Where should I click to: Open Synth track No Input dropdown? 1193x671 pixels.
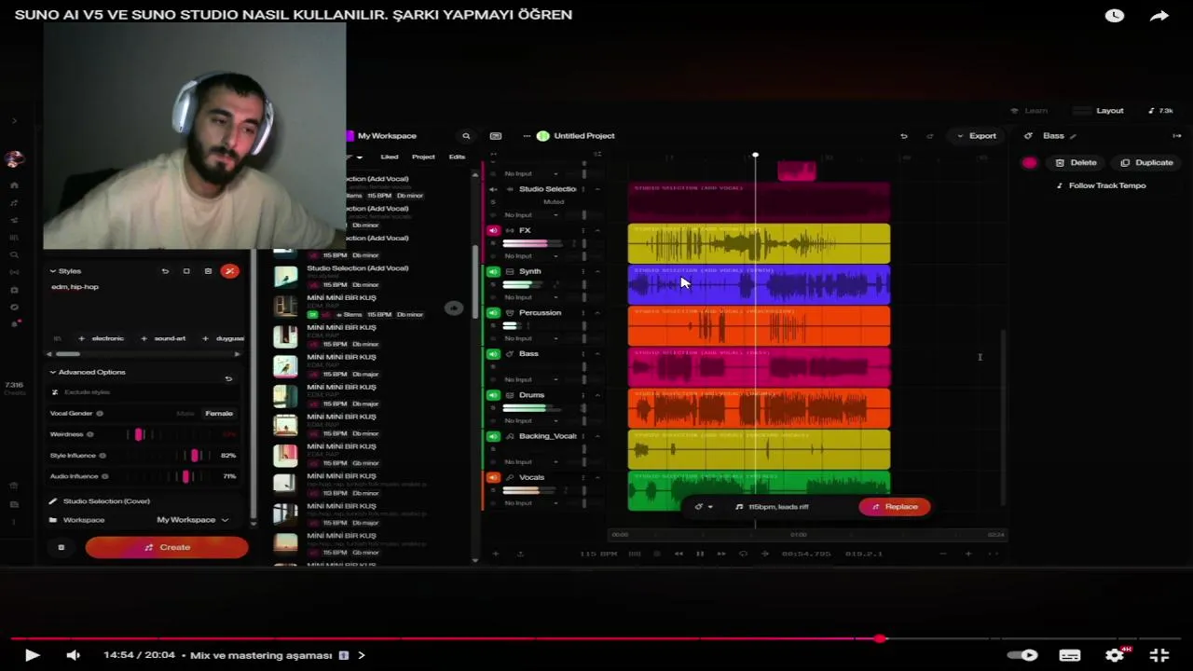point(531,297)
